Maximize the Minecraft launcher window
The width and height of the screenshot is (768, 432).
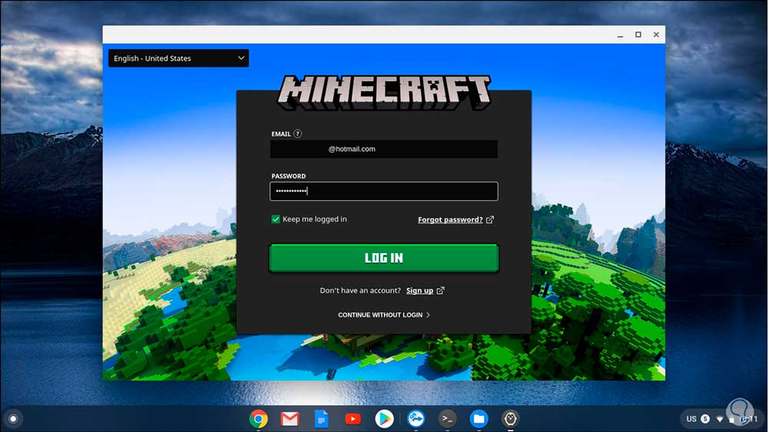click(638, 35)
